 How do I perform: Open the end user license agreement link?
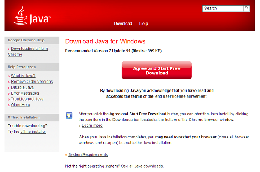click(x=181, y=96)
